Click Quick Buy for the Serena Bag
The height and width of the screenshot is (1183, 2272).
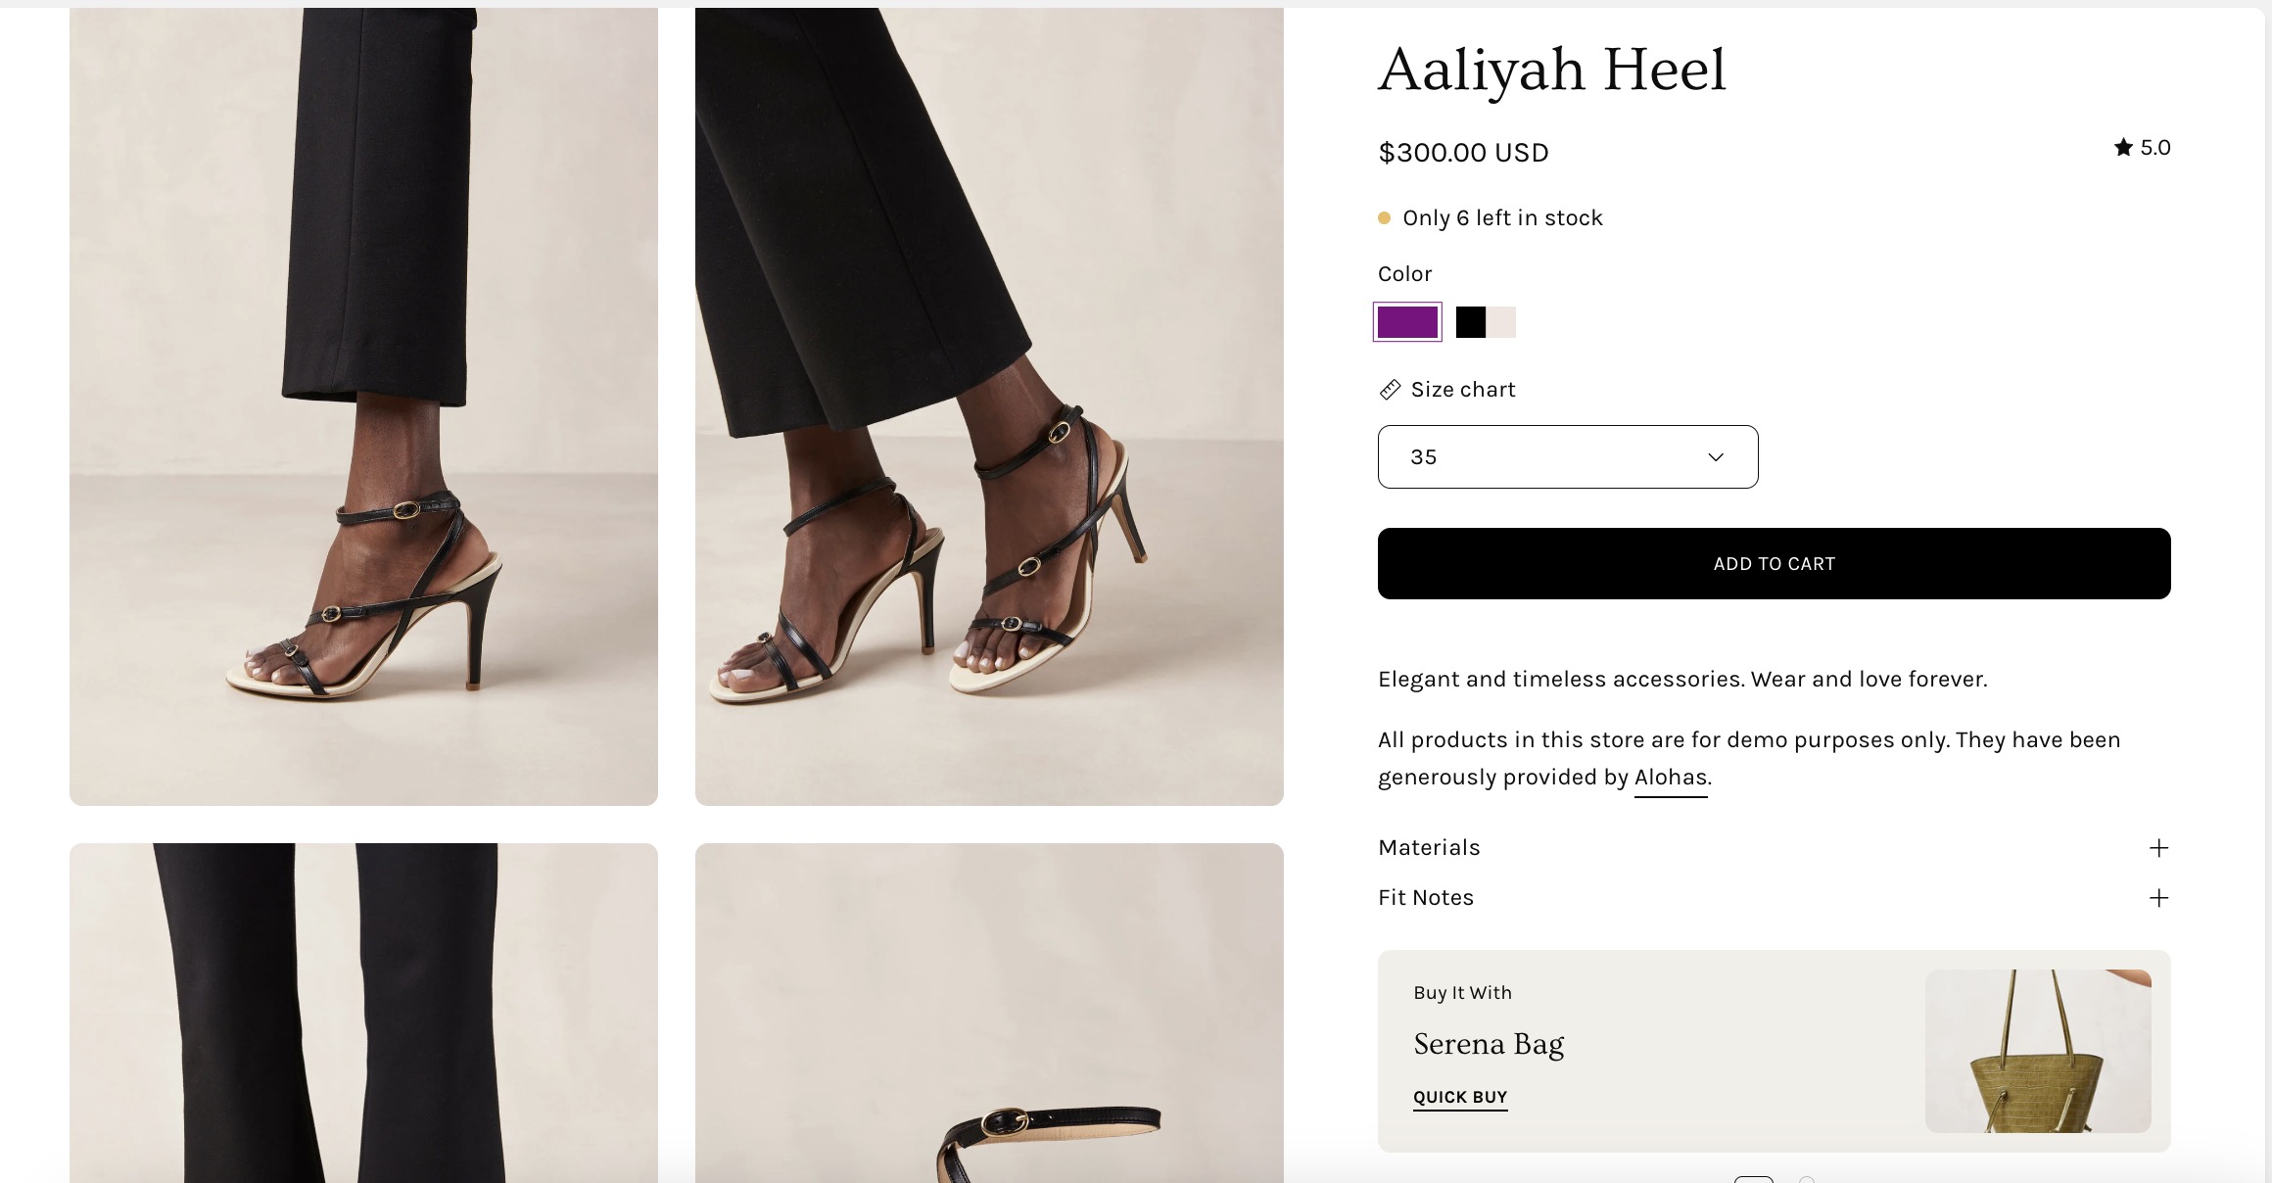point(1459,1097)
